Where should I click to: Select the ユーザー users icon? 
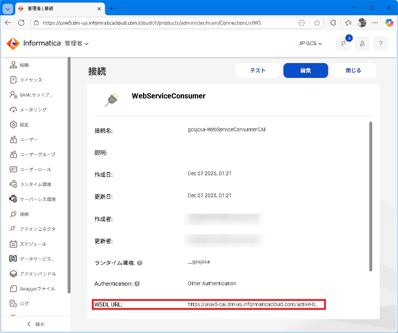pyautogui.click(x=13, y=139)
